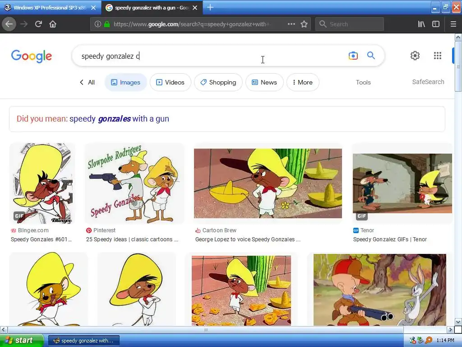Open the Library icon in toolbar
The image size is (462, 347).
(x=421, y=24)
